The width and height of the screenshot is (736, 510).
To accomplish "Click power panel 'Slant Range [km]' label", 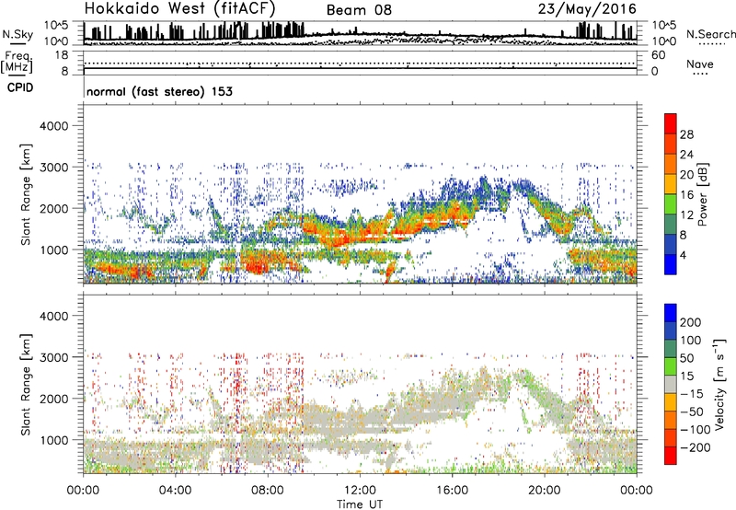I will 27,194.
